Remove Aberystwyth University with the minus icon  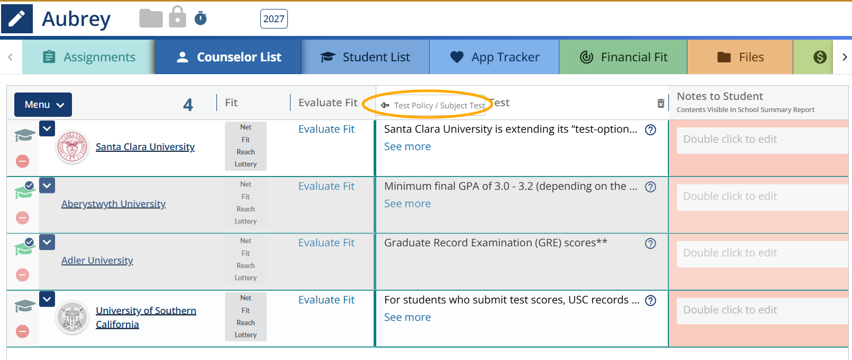pyautogui.click(x=22, y=218)
